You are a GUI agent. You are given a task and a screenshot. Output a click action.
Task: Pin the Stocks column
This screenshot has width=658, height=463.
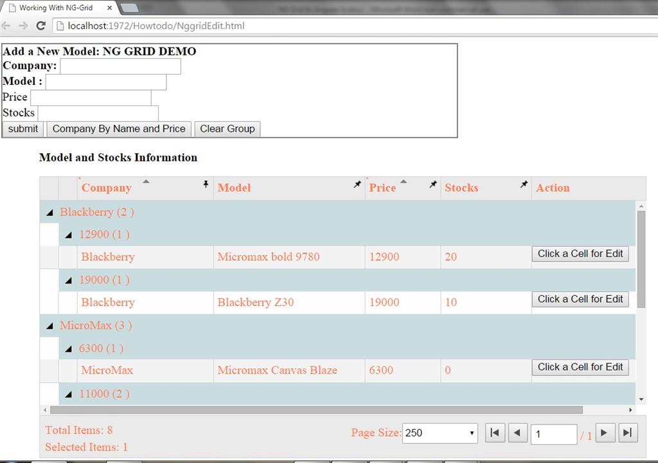click(524, 184)
